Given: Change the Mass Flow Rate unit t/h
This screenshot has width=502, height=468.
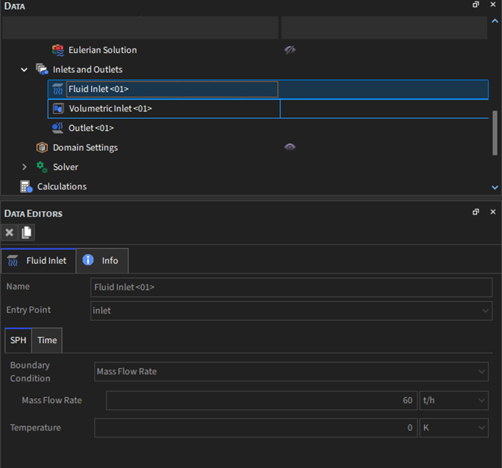Looking at the screenshot, I should click(x=454, y=400).
